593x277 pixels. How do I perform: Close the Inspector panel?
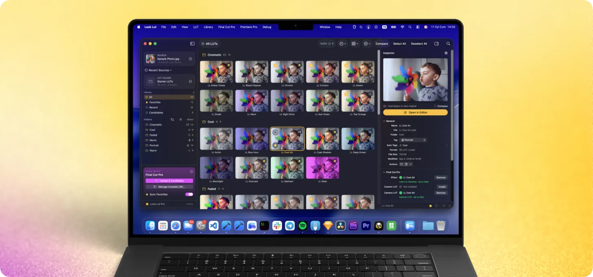click(446, 53)
